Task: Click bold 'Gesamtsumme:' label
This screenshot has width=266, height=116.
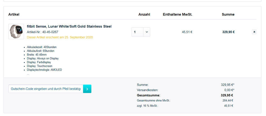Action: [x=148, y=95]
